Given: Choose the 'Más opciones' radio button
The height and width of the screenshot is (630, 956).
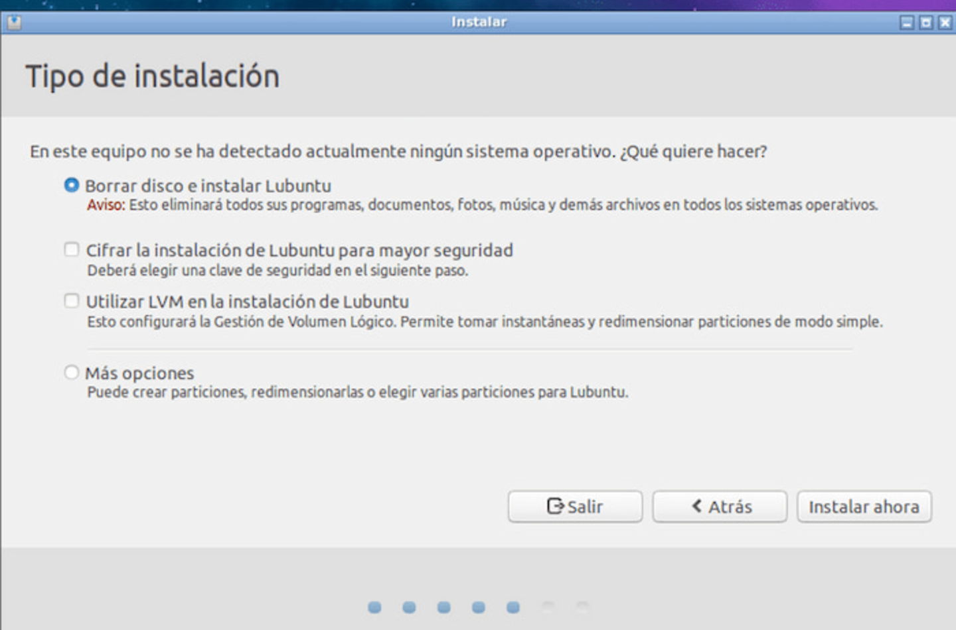Looking at the screenshot, I should (72, 372).
